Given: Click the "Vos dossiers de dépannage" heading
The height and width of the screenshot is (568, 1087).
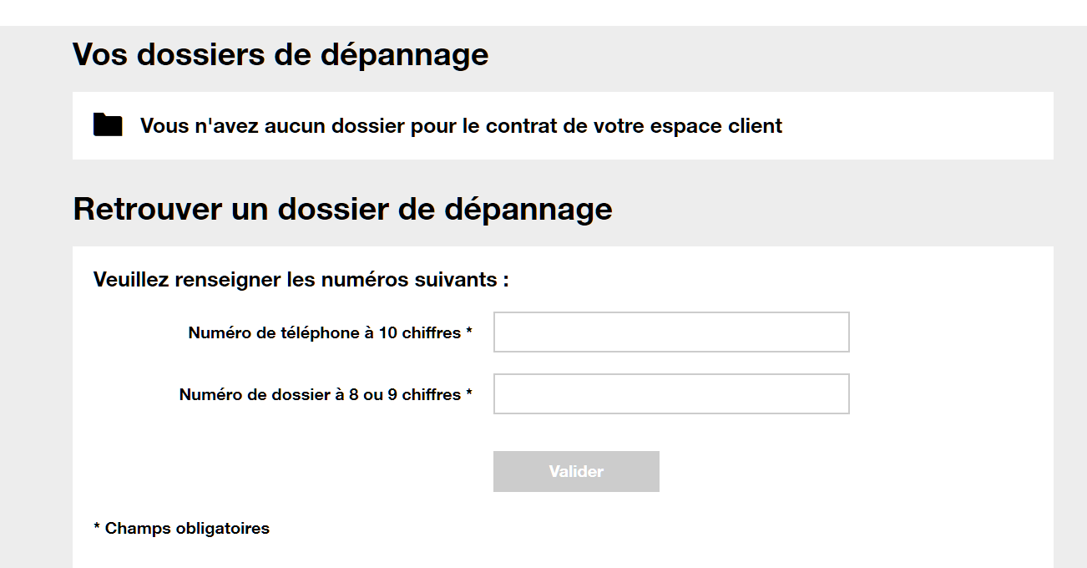Looking at the screenshot, I should coord(281,54).
